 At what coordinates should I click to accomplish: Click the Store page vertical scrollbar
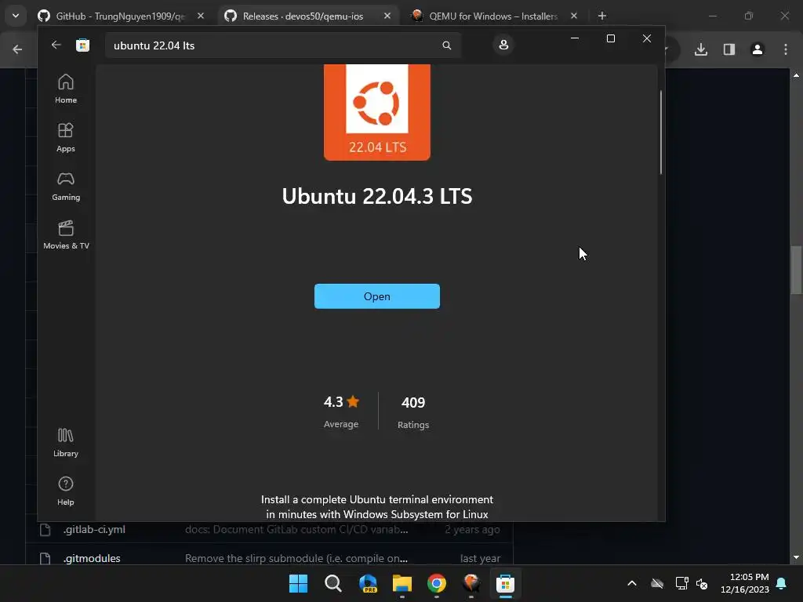point(660,132)
